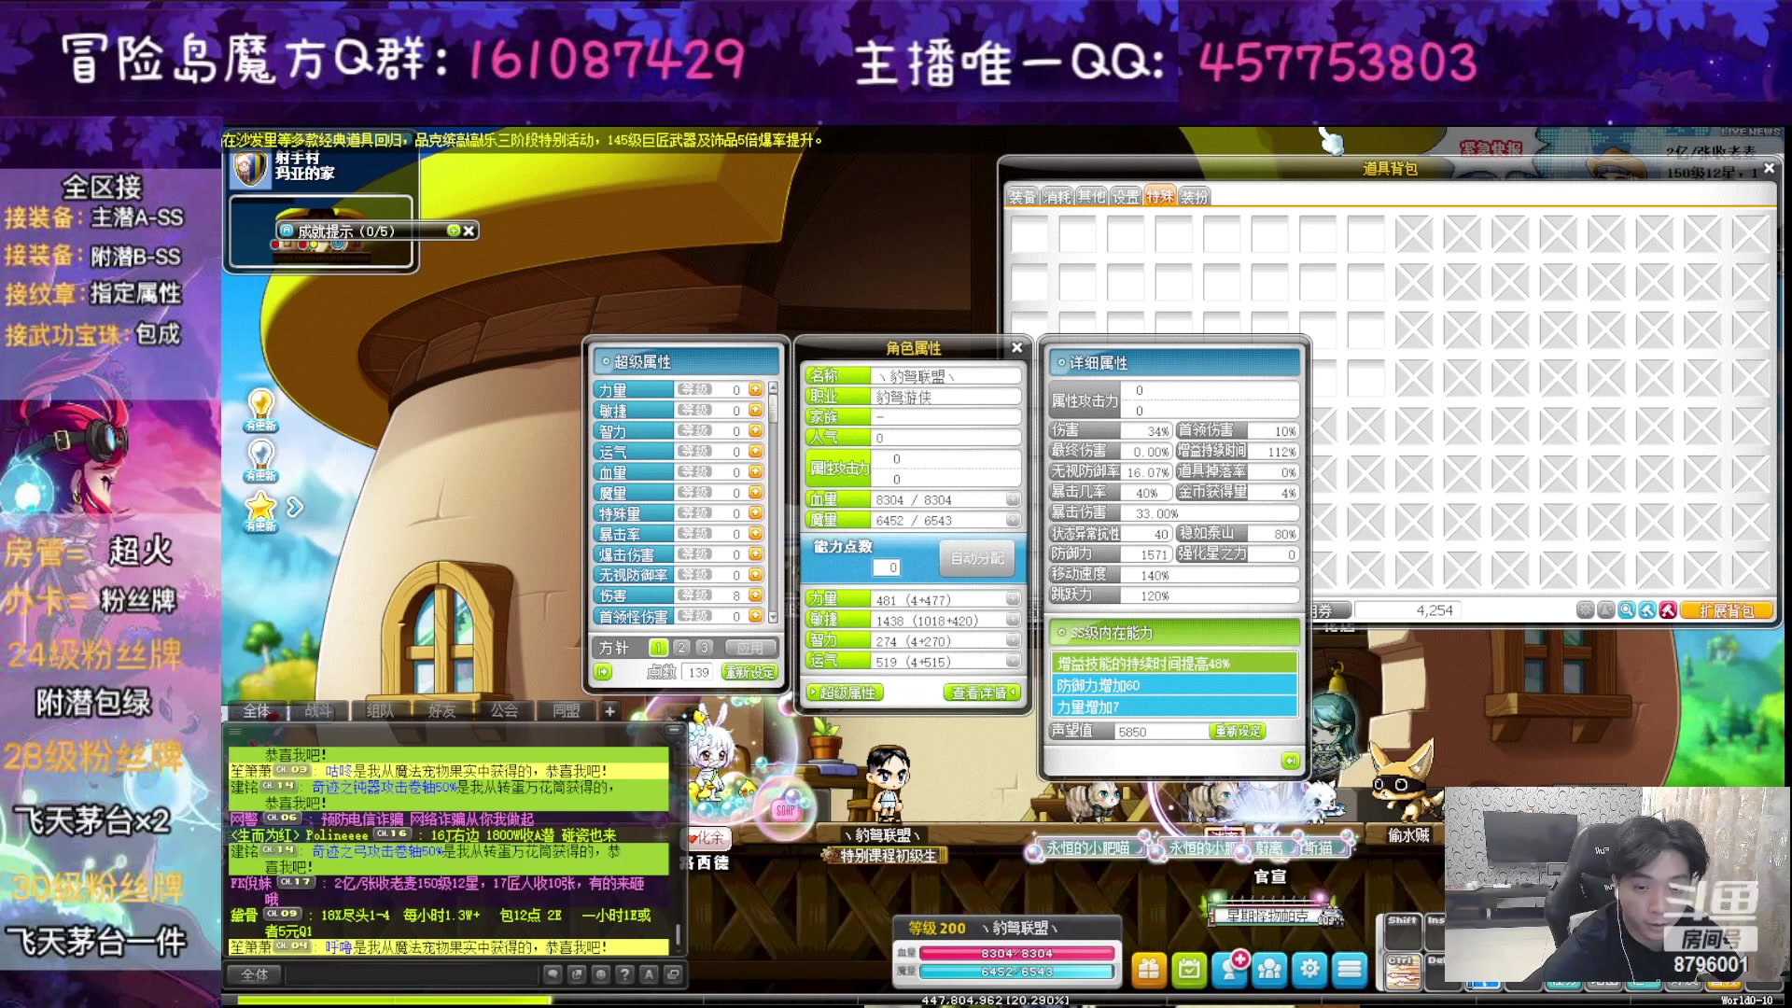Switch to 装备 inventory tab
Image resolution: width=1792 pixels, height=1008 pixels.
click(1022, 197)
